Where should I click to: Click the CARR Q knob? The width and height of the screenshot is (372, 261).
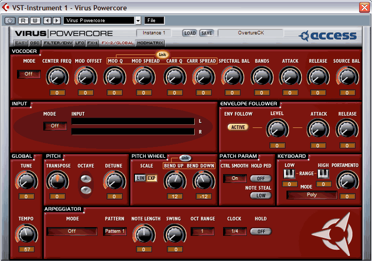[x=175, y=77]
